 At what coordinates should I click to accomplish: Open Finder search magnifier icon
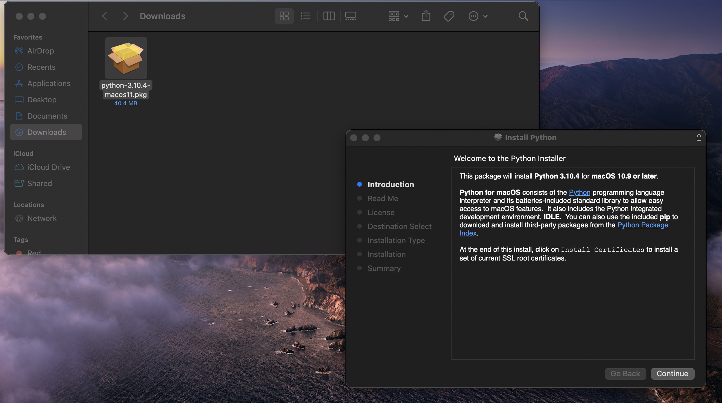[523, 16]
